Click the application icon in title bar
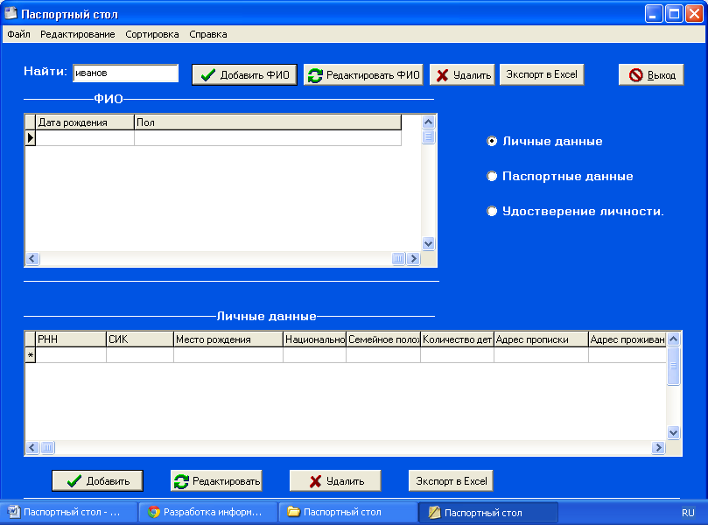Image resolution: width=708 pixels, height=525 pixels. pos(11,13)
